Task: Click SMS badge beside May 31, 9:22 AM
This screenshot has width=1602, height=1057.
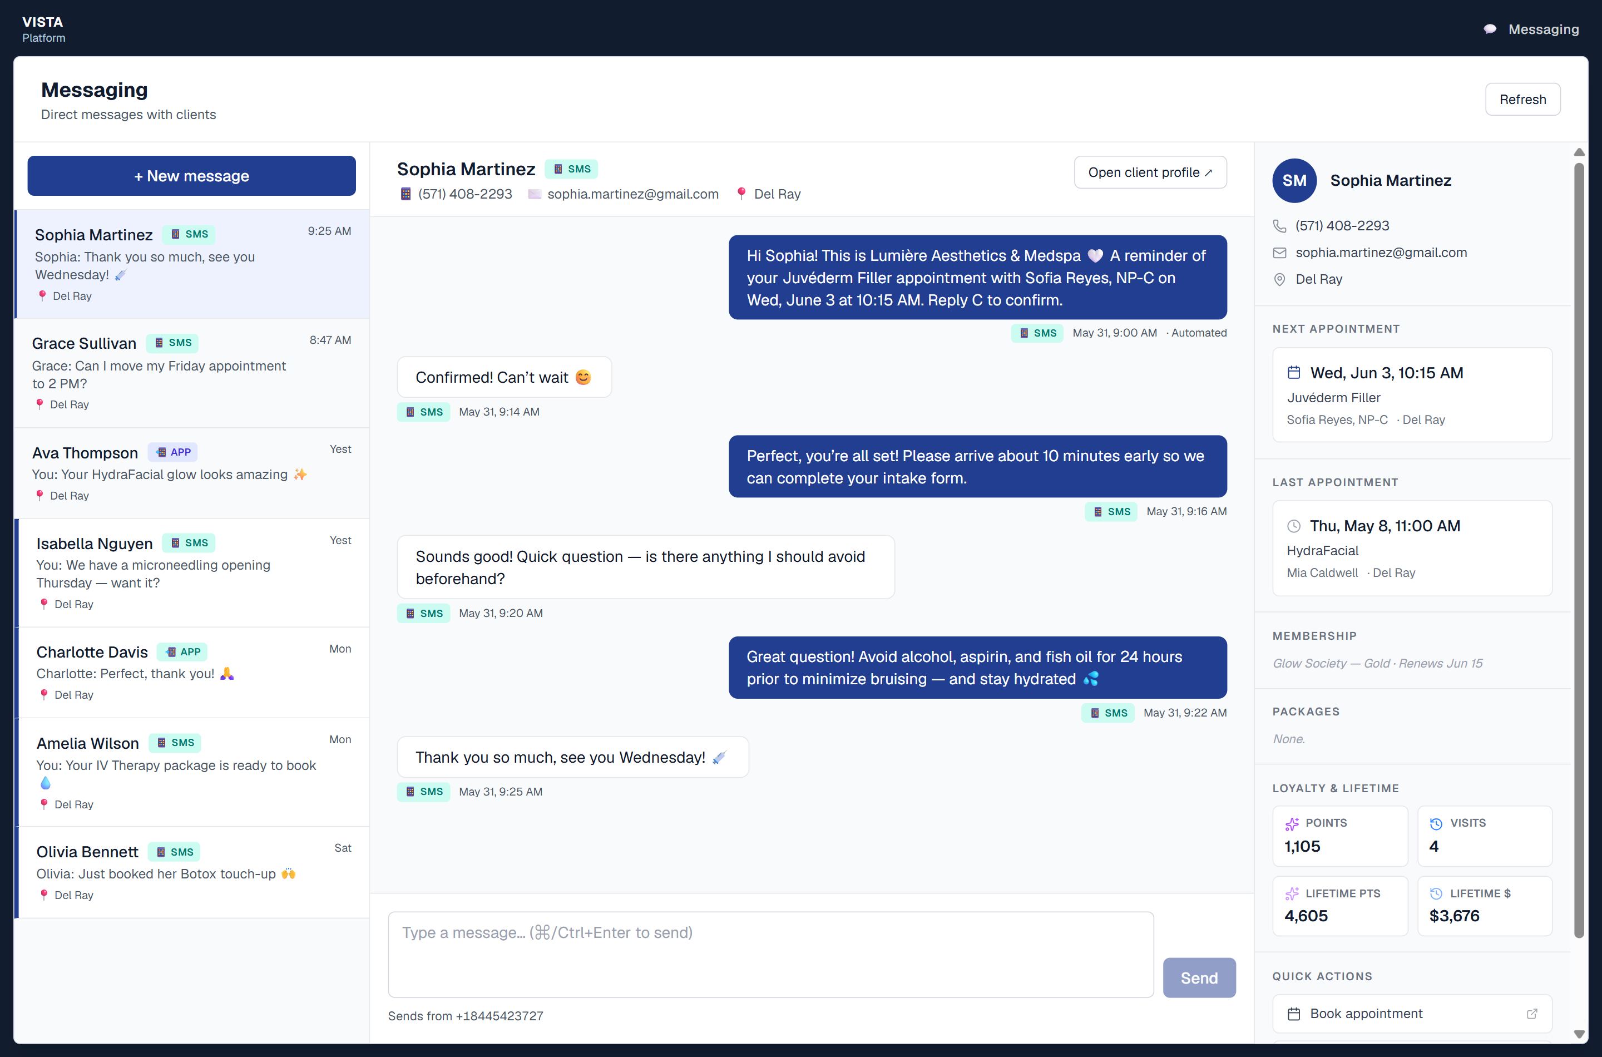Action: (1108, 713)
